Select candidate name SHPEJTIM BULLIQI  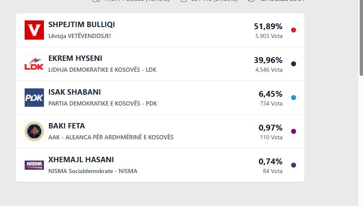pyautogui.click(x=82, y=25)
